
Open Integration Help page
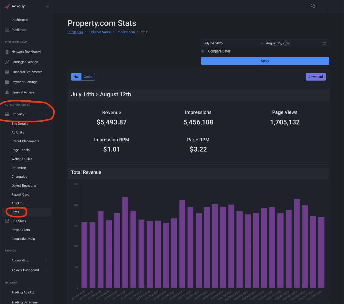click(x=23, y=239)
